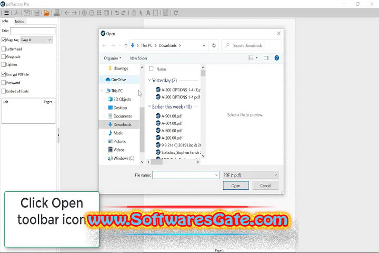Enable the Letterhead checkbox
This screenshot has width=379, height=253.
coord(4,49)
